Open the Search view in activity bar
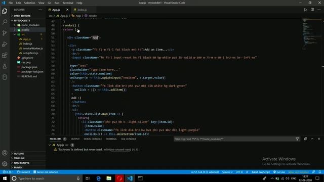Viewport: 324px width, 182px height. pos(5,22)
